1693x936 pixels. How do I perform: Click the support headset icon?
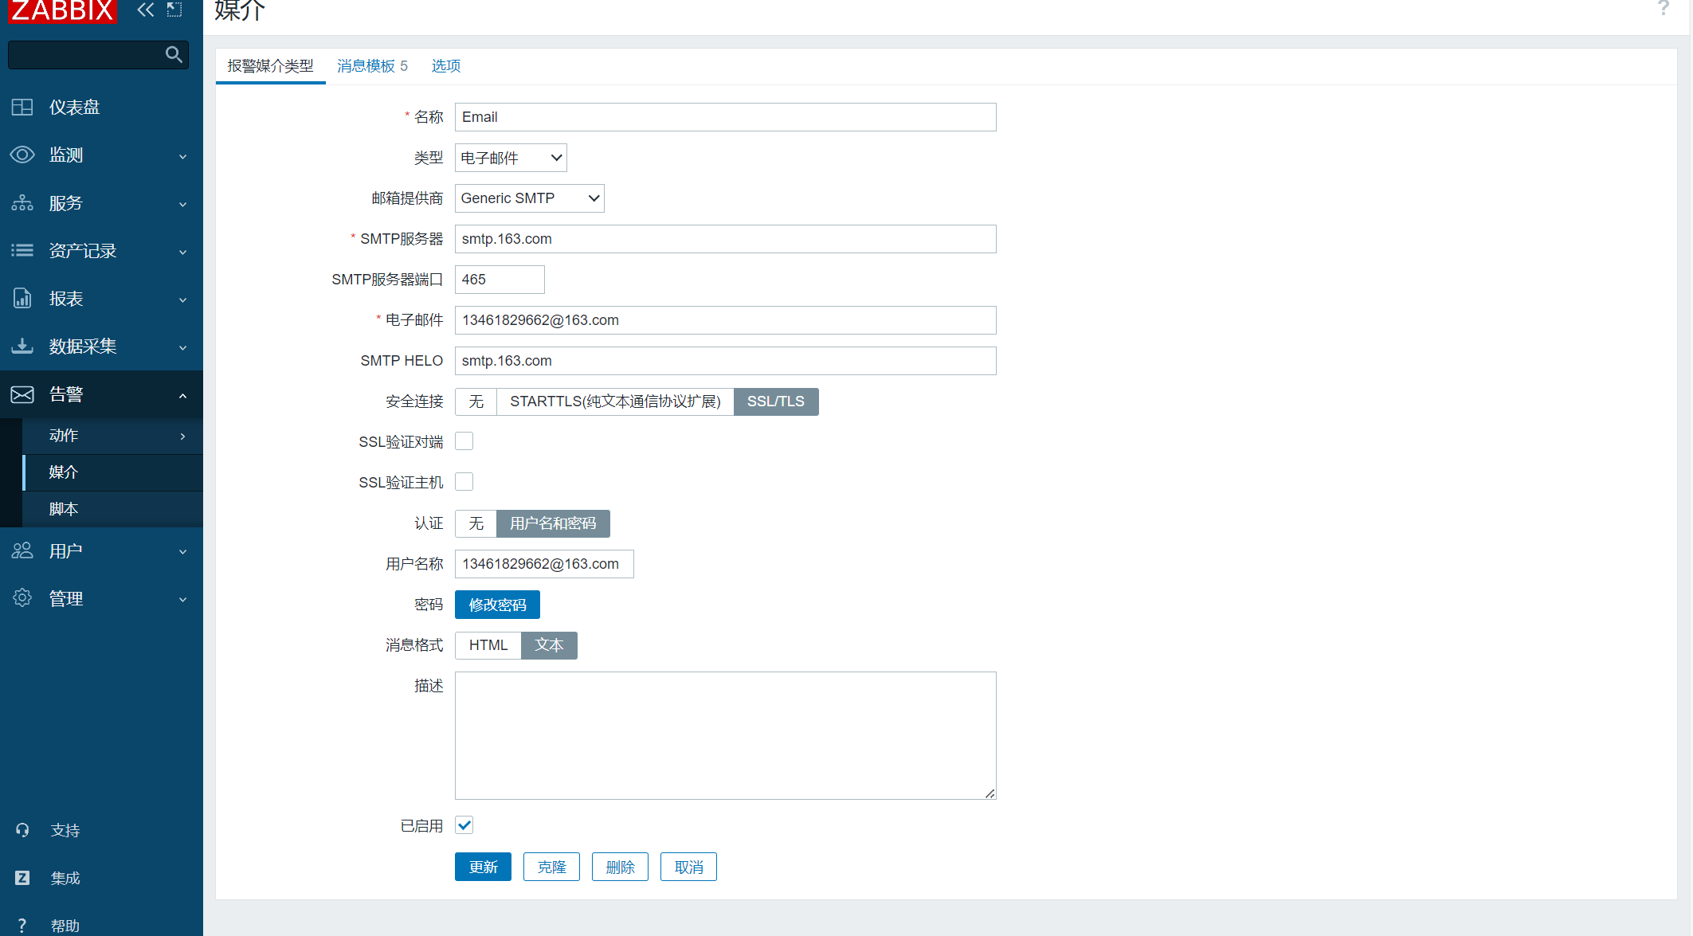pos(22,830)
